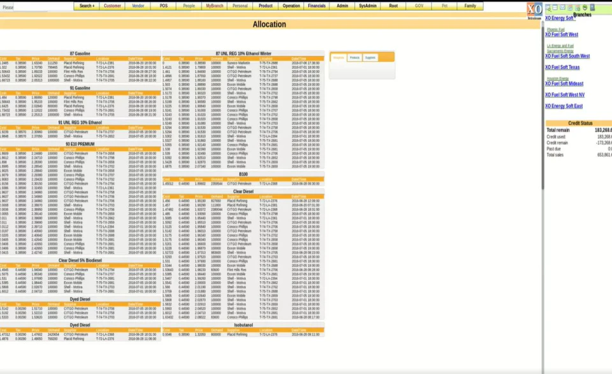This screenshot has width=612, height=374.
Task: Click the 'Credit remain' row
Action: (x=579, y=143)
